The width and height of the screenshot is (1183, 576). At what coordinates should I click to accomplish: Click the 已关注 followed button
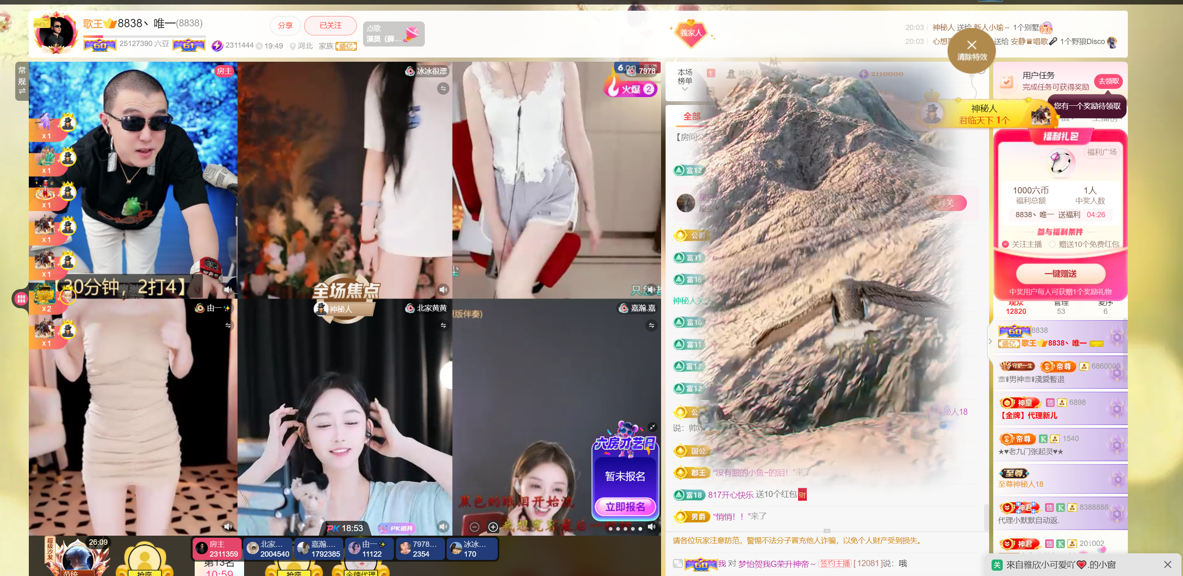pos(330,25)
